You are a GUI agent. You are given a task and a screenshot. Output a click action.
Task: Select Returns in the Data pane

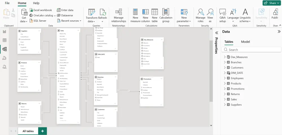[x=235, y=94]
